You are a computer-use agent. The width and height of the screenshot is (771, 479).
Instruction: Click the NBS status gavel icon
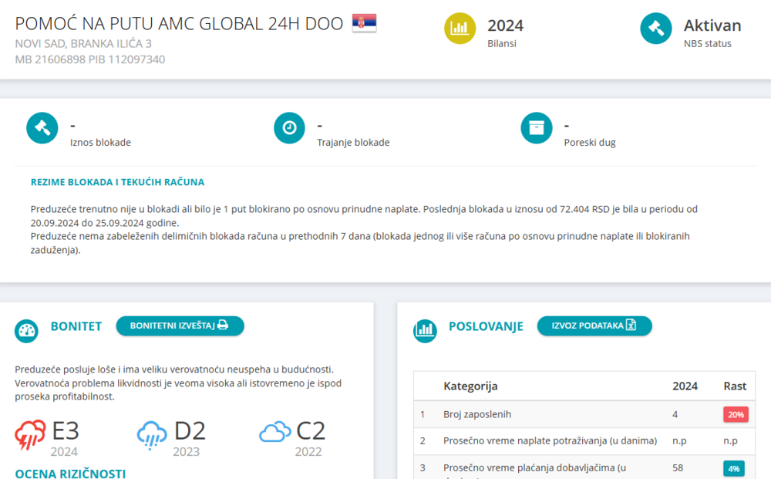[x=656, y=29]
